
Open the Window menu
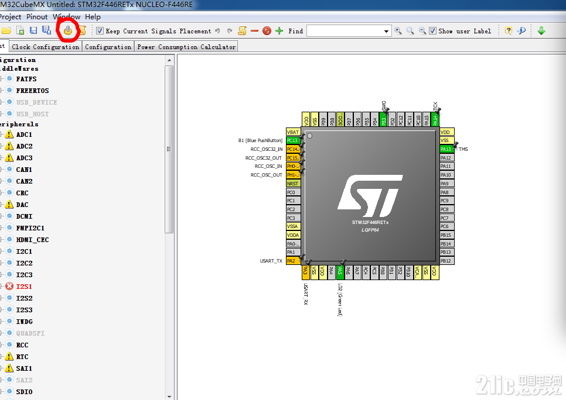66,17
